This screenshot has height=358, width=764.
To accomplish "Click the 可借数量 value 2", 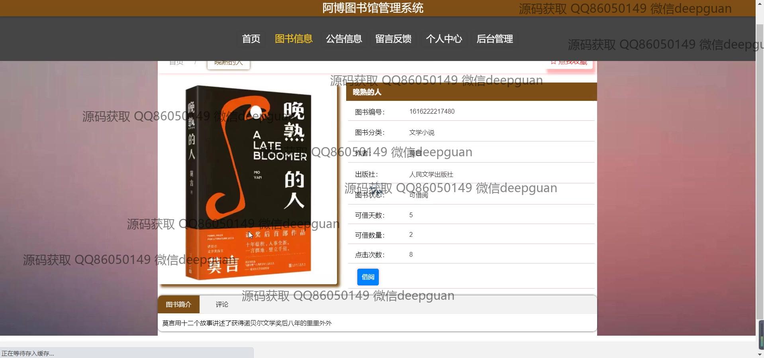I will tap(411, 235).
